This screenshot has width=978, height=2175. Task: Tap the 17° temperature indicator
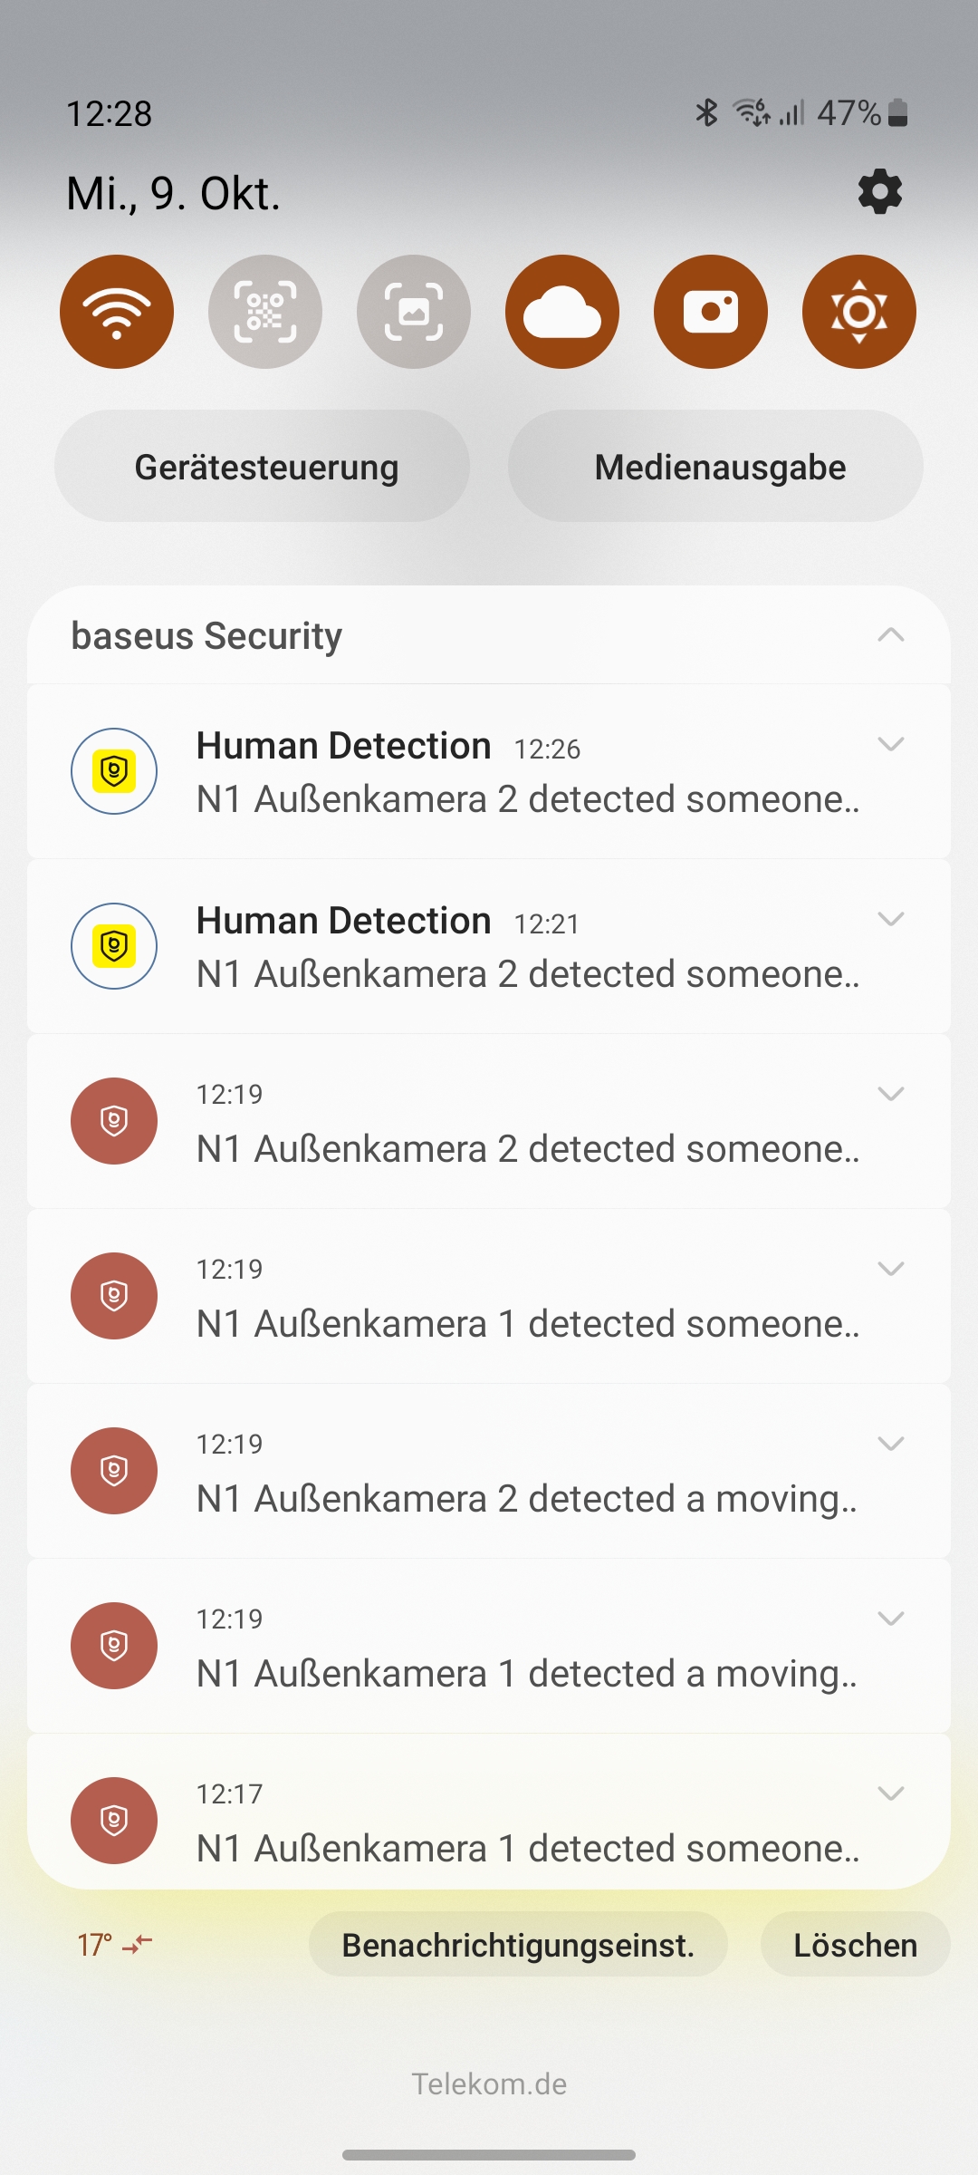[x=95, y=1945]
